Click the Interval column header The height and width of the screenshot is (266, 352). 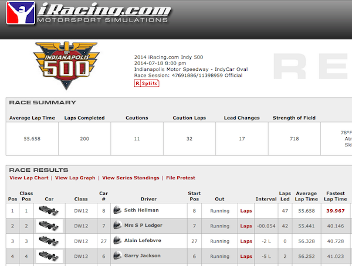click(266, 199)
